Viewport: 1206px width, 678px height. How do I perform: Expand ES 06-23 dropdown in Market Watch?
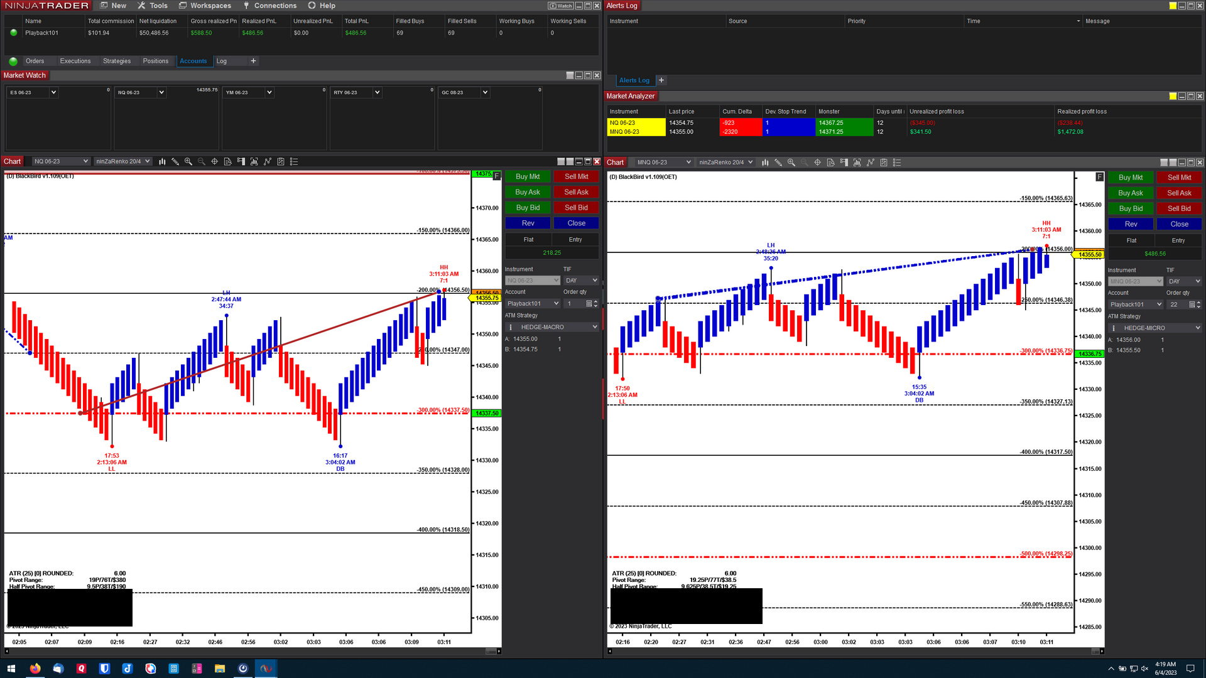click(x=53, y=92)
